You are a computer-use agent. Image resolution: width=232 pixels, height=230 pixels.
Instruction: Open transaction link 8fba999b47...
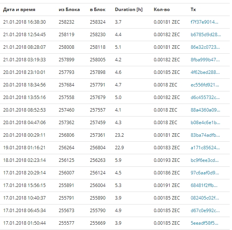(x=205, y=60)
